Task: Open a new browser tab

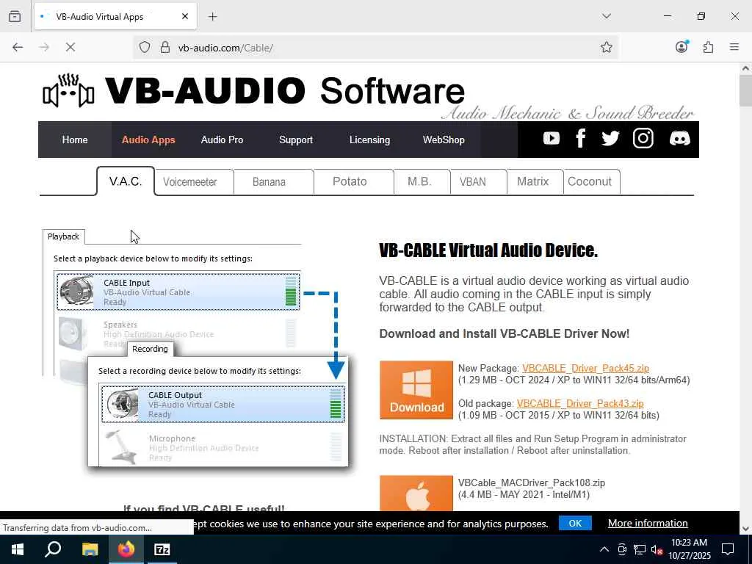Action: coord(213,17)
